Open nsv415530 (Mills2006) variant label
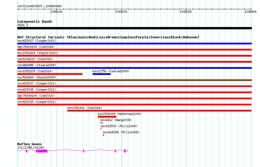The image size is (260, 167). tap(119, 126)
